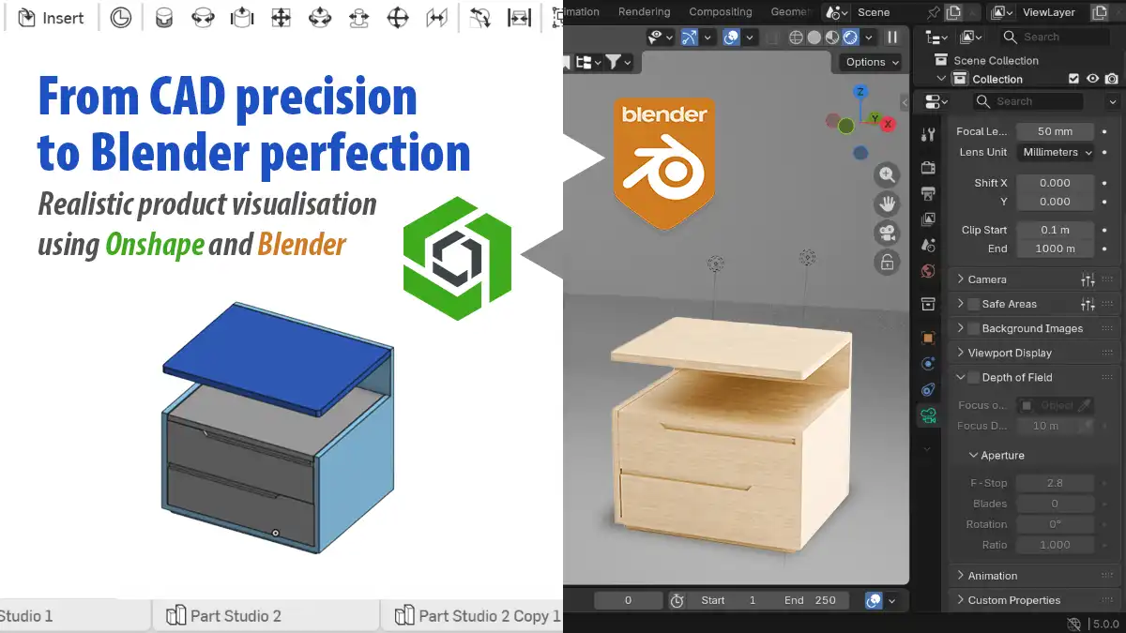Click the Focal Length 50 mm field
1126x633 pixels.
1056,131
